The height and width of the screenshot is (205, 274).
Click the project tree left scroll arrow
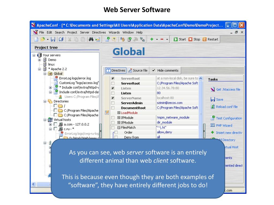(x=33, y=184)
